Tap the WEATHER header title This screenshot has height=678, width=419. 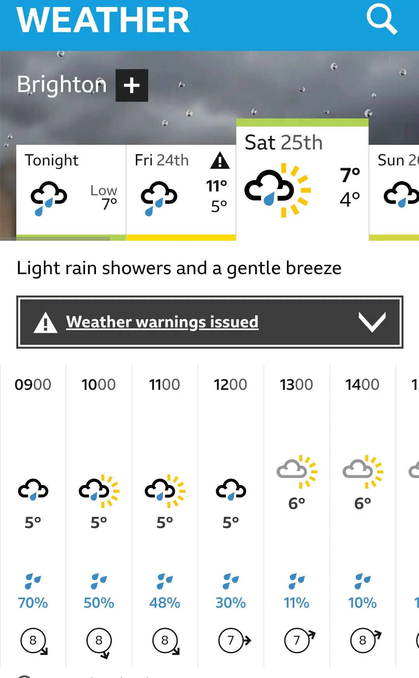[103, 20]
